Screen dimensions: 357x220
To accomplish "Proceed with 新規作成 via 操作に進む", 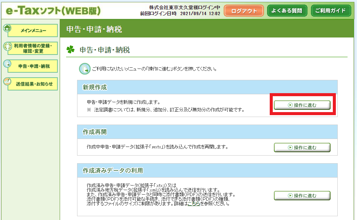I will [x=302, y=105].
